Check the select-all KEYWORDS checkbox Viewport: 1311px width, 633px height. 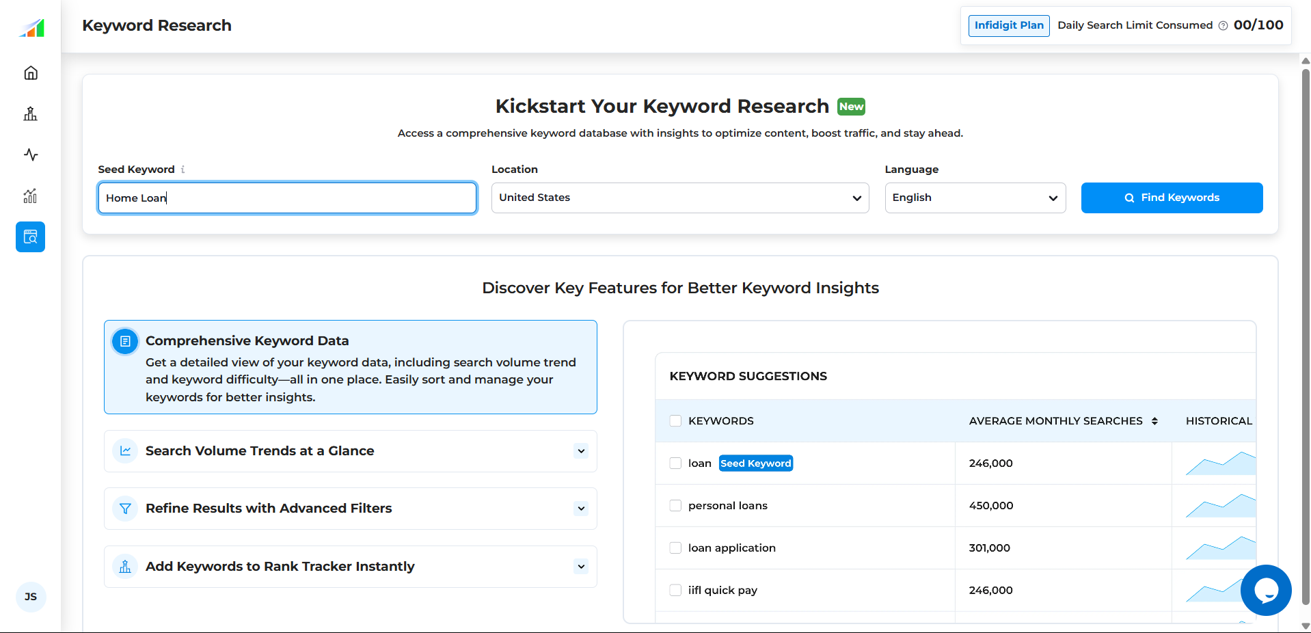pyautogui.click(x=675, y=421)
